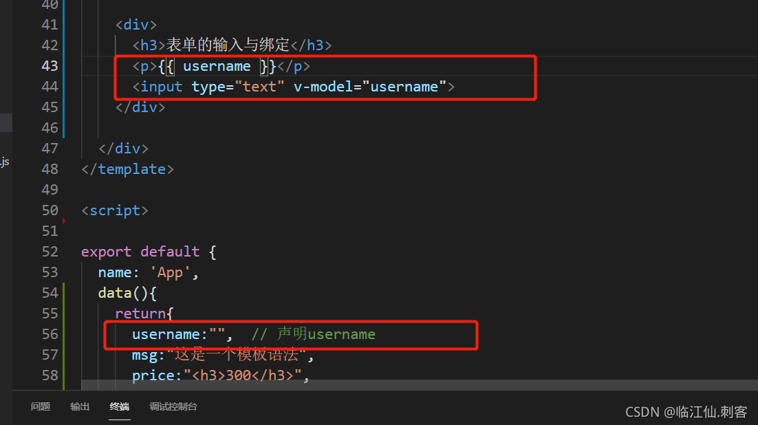Place cursor on username interpolation in line 43

click(217, 66)
